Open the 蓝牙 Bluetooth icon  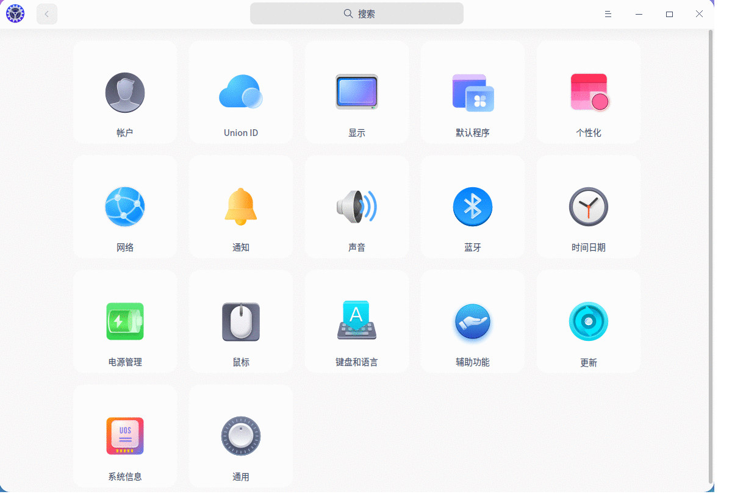(473, 207)
